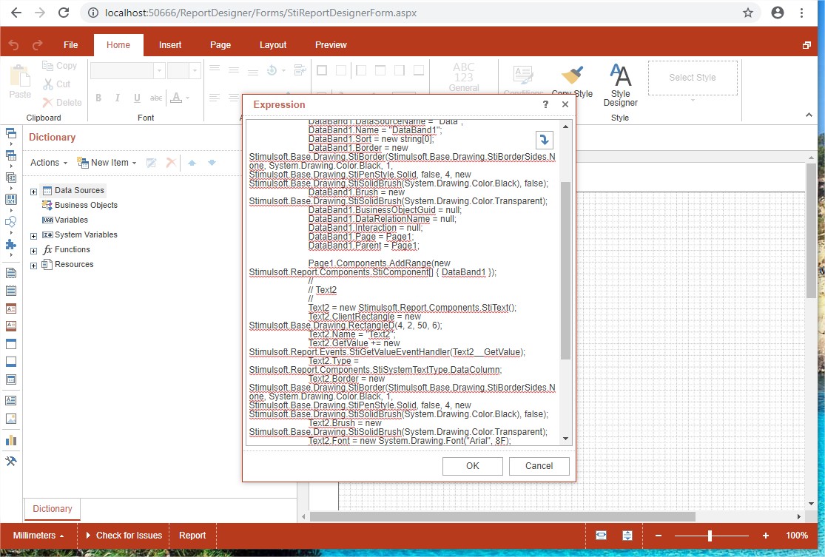This screenshot has height=557, width=825.
Task: Open the font name dropdown
Action: pos(159,70)
